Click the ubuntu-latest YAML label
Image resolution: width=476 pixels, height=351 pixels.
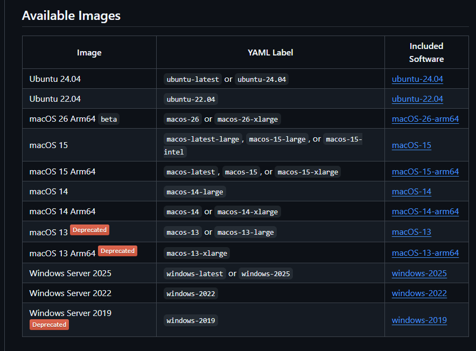point(193,79)
